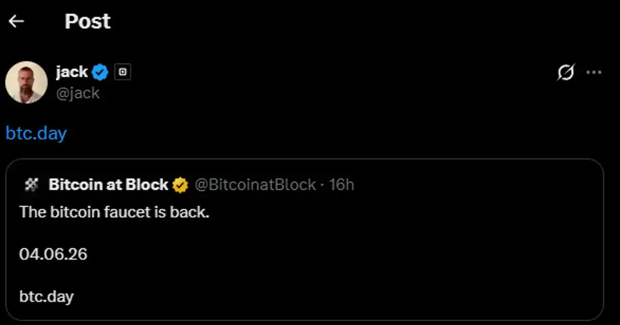
Task: Click the Post header title
Action: coord(87,21)
